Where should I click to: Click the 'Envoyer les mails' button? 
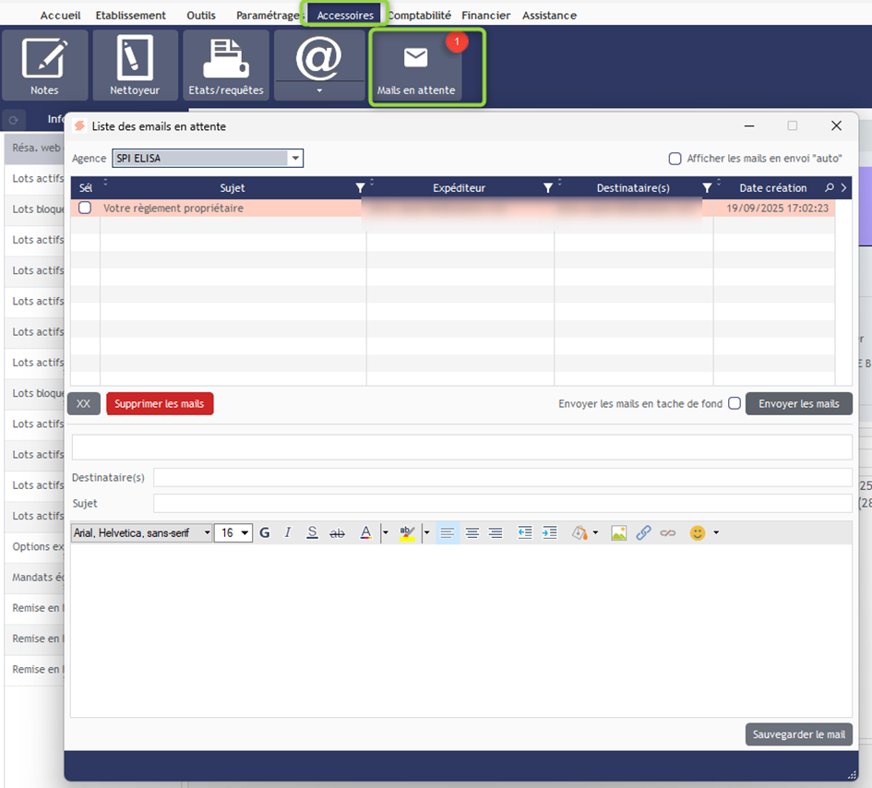click(798, 404)
